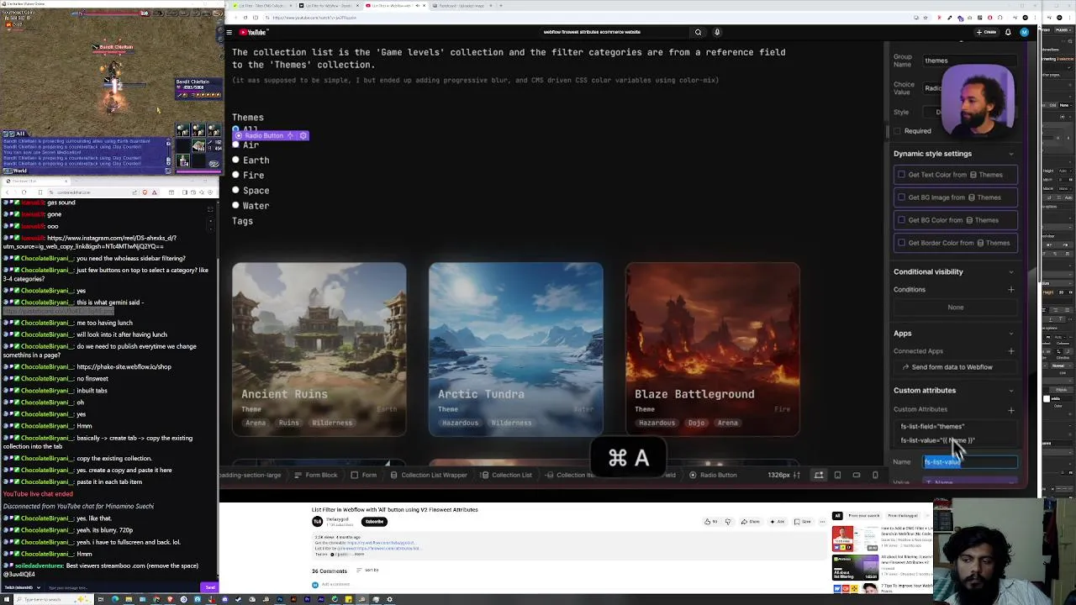The image size is (1076, 605).
Task: Switch to the tablet breakpoint icon
Action: tap(837, 476)
